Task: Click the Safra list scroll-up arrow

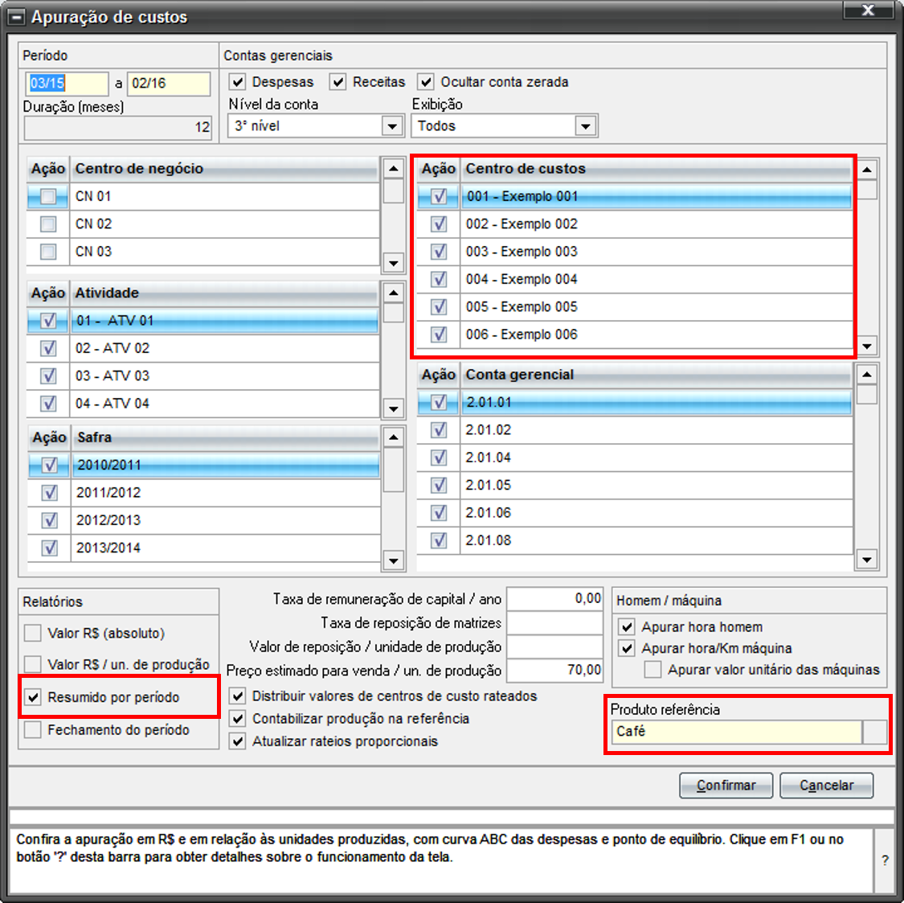Action: point(393,437)
